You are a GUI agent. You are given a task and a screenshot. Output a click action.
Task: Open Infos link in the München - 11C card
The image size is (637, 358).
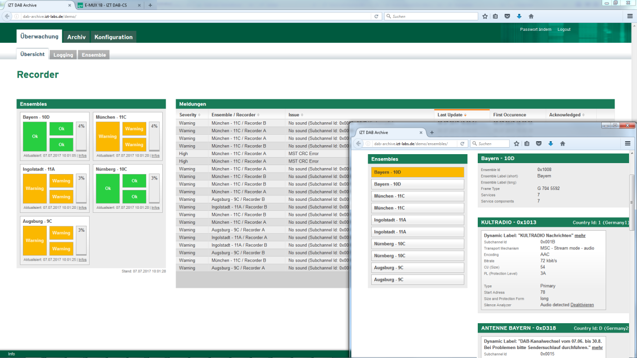point(155,156)
